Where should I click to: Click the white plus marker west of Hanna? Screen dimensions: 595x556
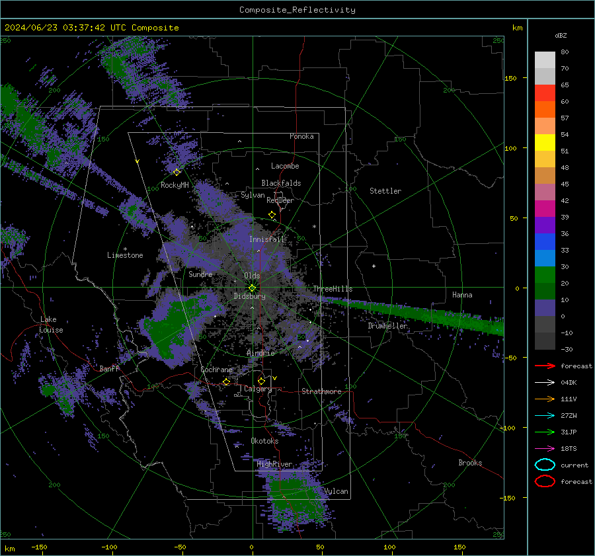374,266
